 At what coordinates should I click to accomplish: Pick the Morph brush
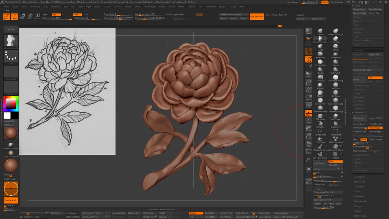pyautogui.click(x=320, y=85)
